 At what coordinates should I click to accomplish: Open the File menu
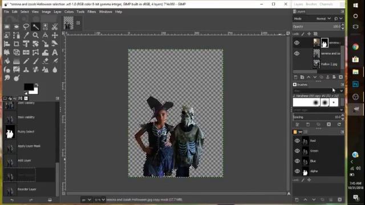6,11
